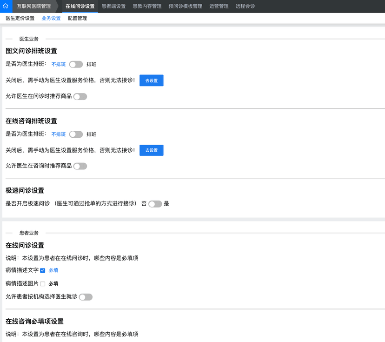
Task: Click 去设置 button under 图文问诊排班设置
Action: point(151,80)
